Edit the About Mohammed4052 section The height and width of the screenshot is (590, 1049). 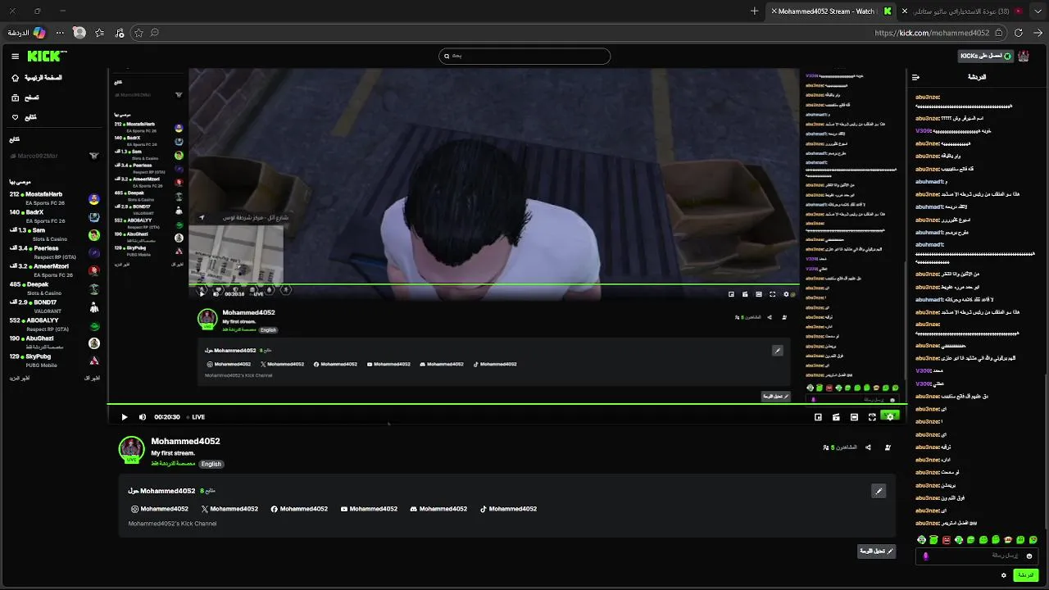879,491
